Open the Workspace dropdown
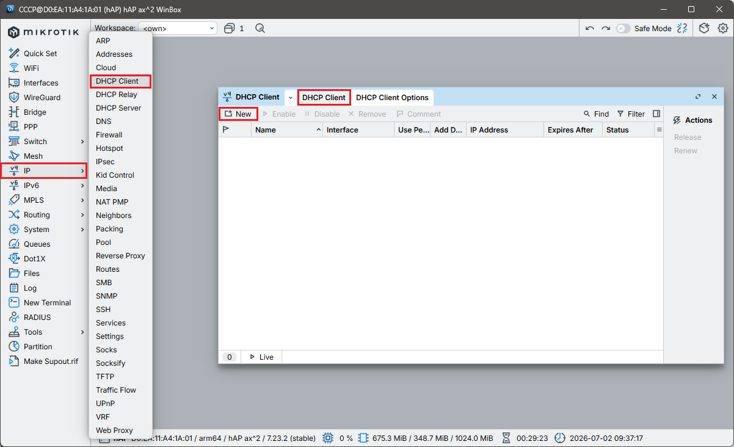The height and width of the screenshot is (447, 734). (178, 28)
